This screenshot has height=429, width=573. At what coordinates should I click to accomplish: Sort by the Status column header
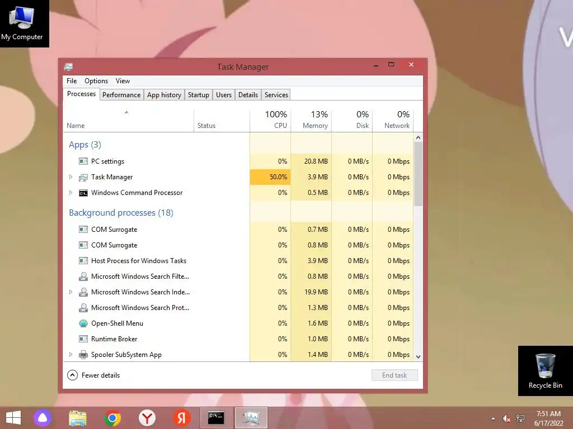222,121
